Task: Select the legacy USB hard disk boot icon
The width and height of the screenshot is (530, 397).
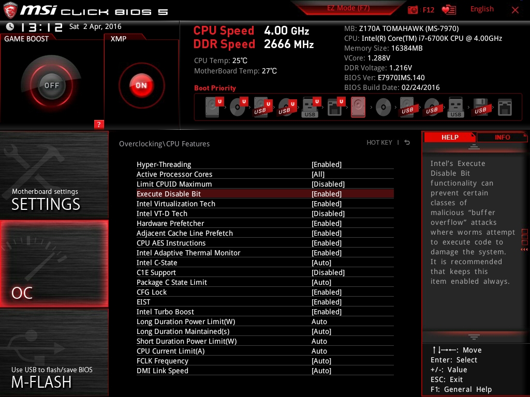Action: pyautogui.click(x=407, y=108)
